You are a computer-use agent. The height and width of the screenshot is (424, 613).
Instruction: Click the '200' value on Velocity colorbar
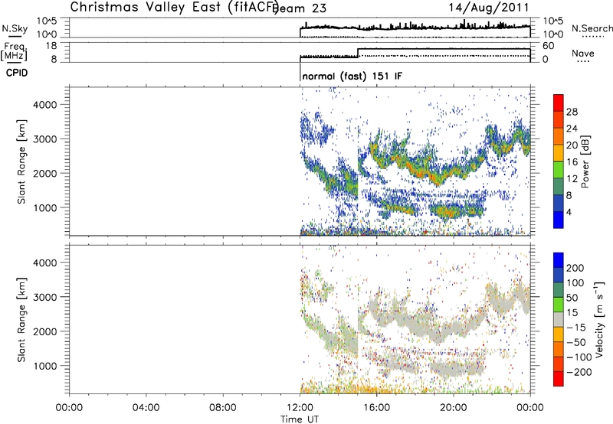[575, 268]
